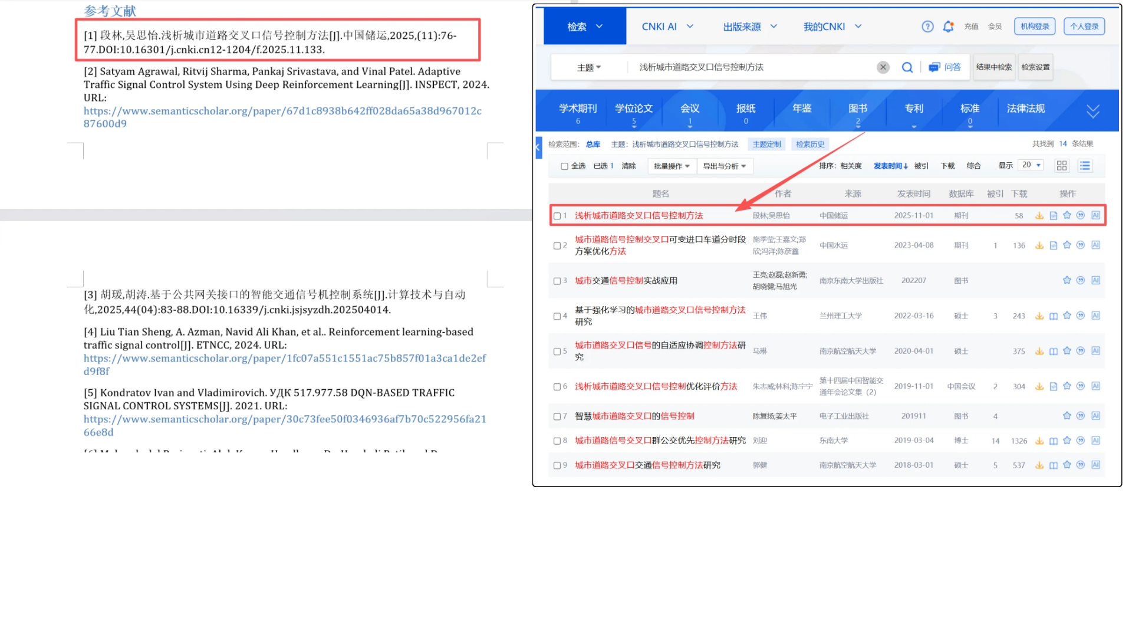Select the 法律法规 tab
Screen dimensions: 1132x637
tap(1026, 109)
